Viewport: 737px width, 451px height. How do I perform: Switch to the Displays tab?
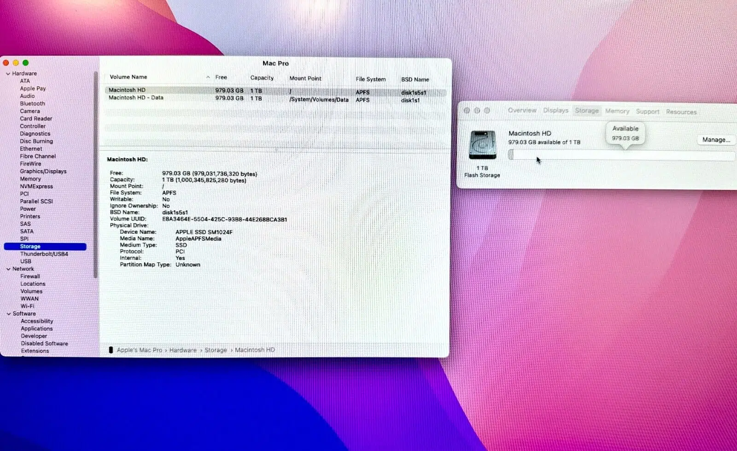tap(556, 110)
